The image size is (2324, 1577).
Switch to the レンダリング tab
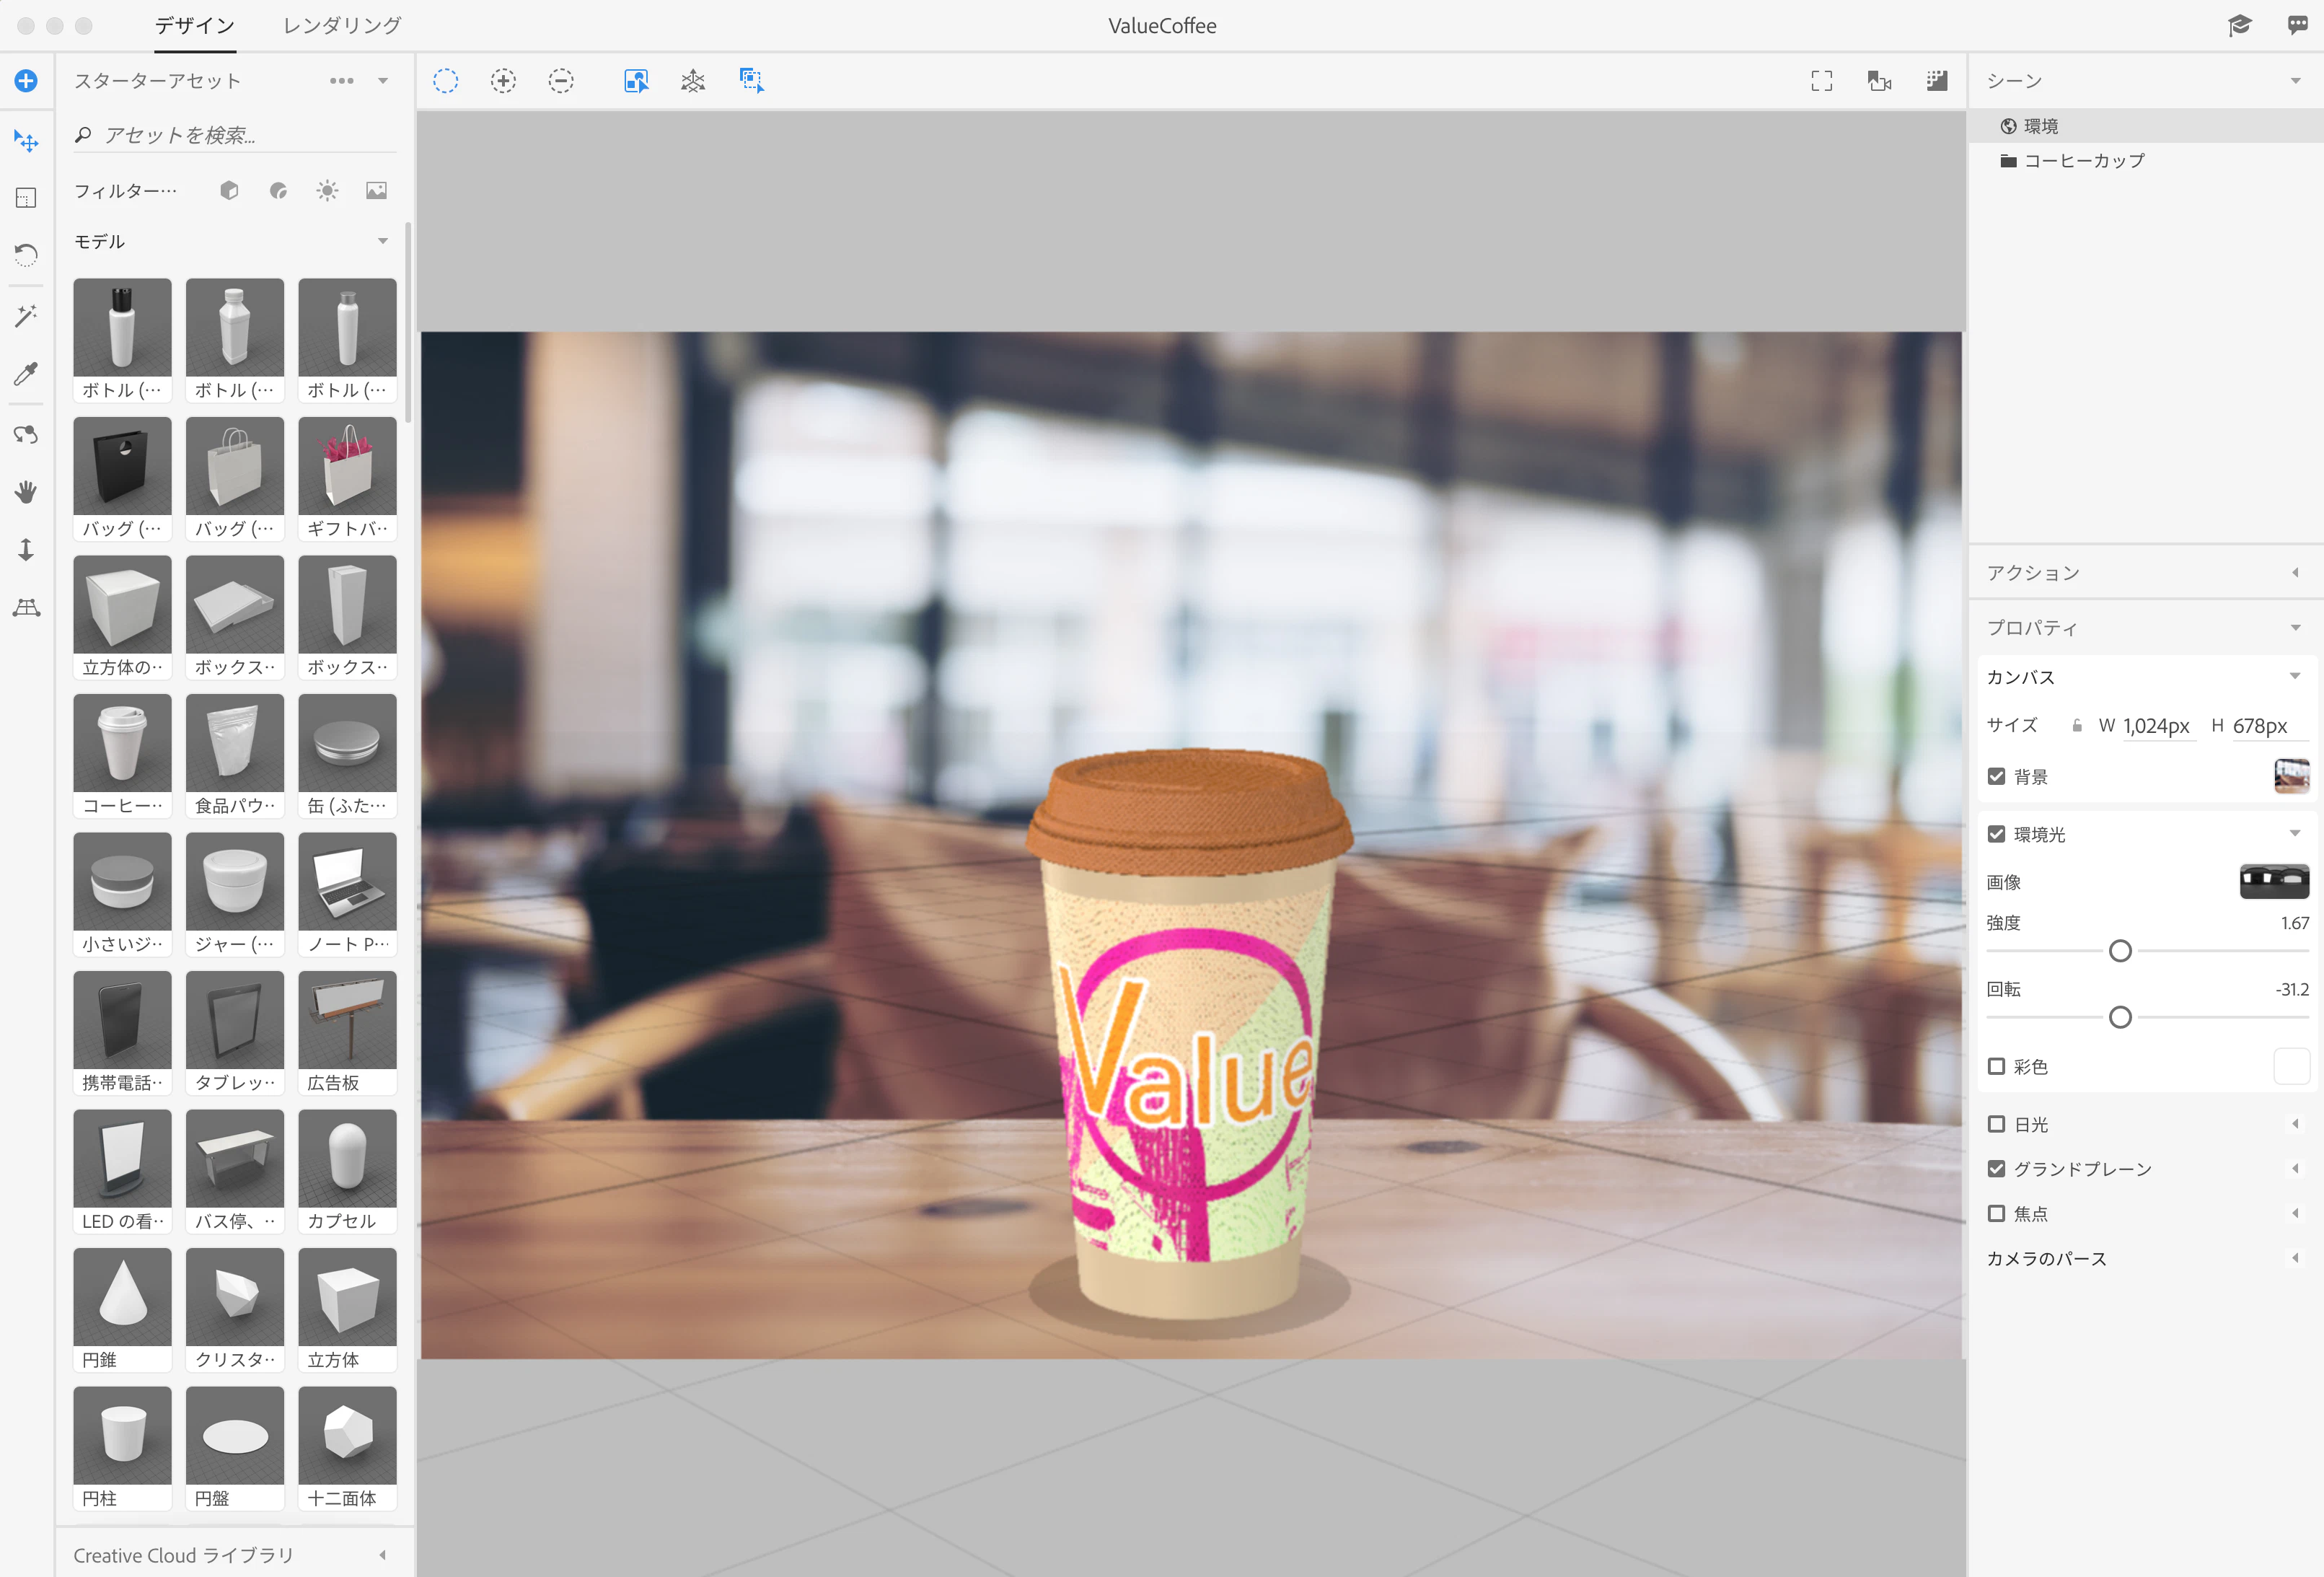[x=342, y=25]
